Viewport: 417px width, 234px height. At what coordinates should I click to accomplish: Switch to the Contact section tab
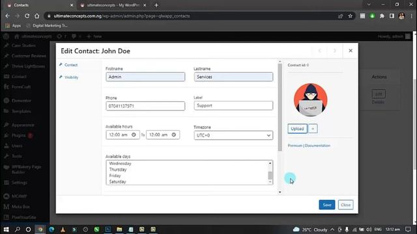(x=71, y=65)
